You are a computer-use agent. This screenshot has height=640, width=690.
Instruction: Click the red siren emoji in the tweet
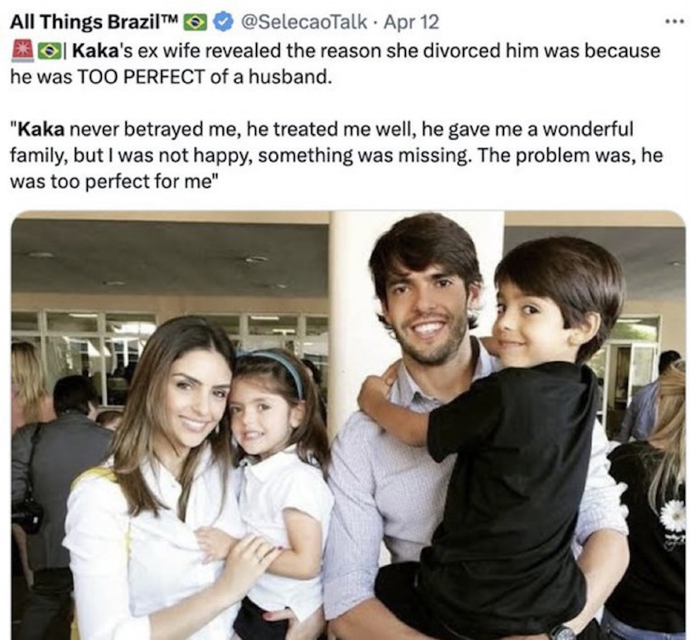23,51
